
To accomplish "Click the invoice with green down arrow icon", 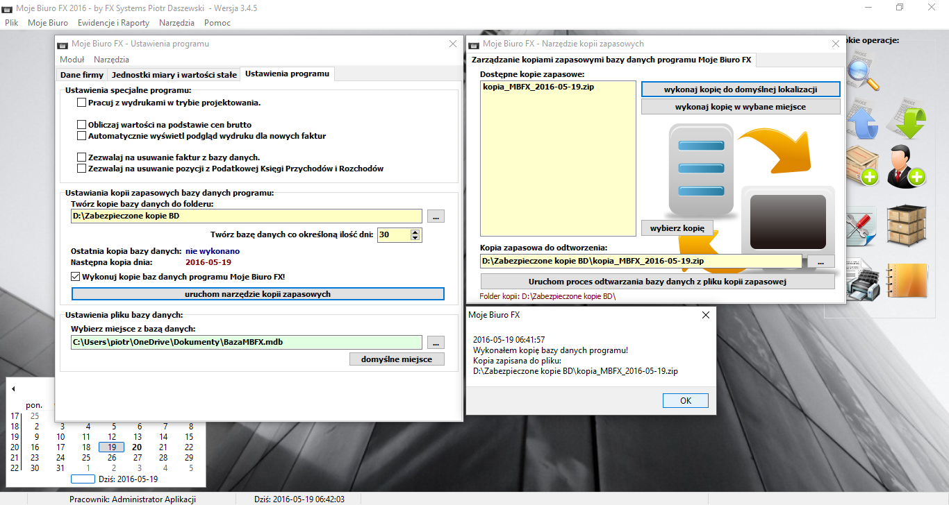I will click(x=908, y=119).
